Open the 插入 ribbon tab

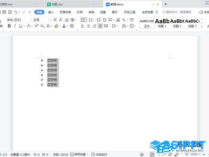pos(51,12)
